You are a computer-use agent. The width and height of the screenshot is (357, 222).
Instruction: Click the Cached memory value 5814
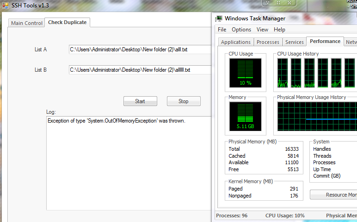click(293, 156)
